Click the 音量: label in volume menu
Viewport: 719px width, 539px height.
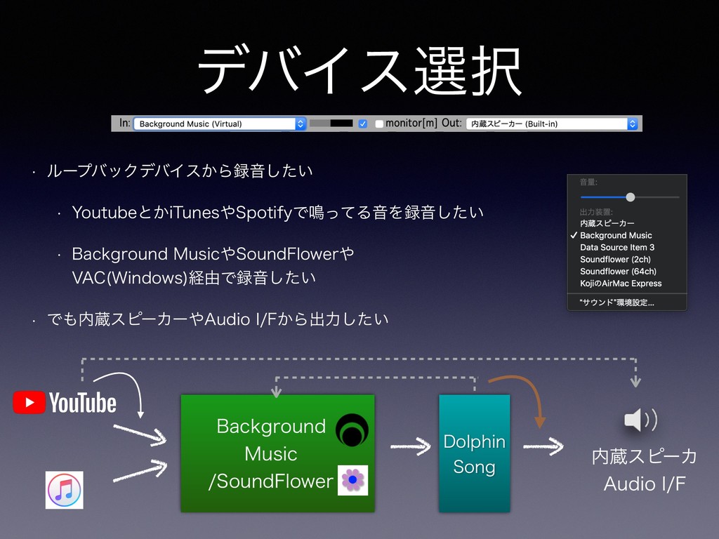(x=588, y=182)
